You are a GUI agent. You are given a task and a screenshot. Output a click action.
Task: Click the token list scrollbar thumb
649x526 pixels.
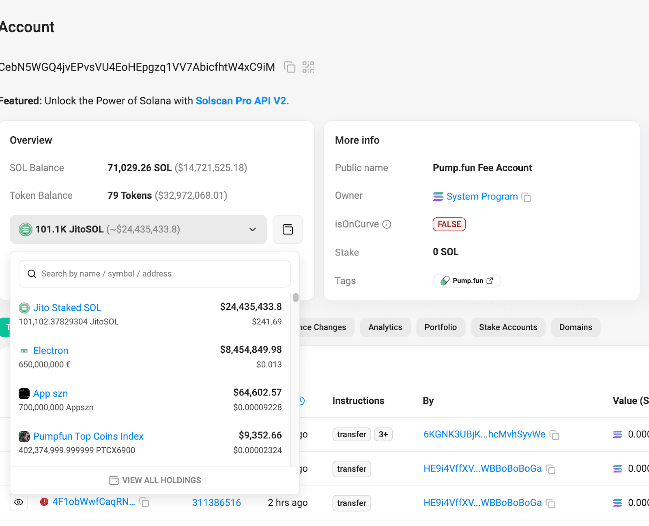point(296,298)
